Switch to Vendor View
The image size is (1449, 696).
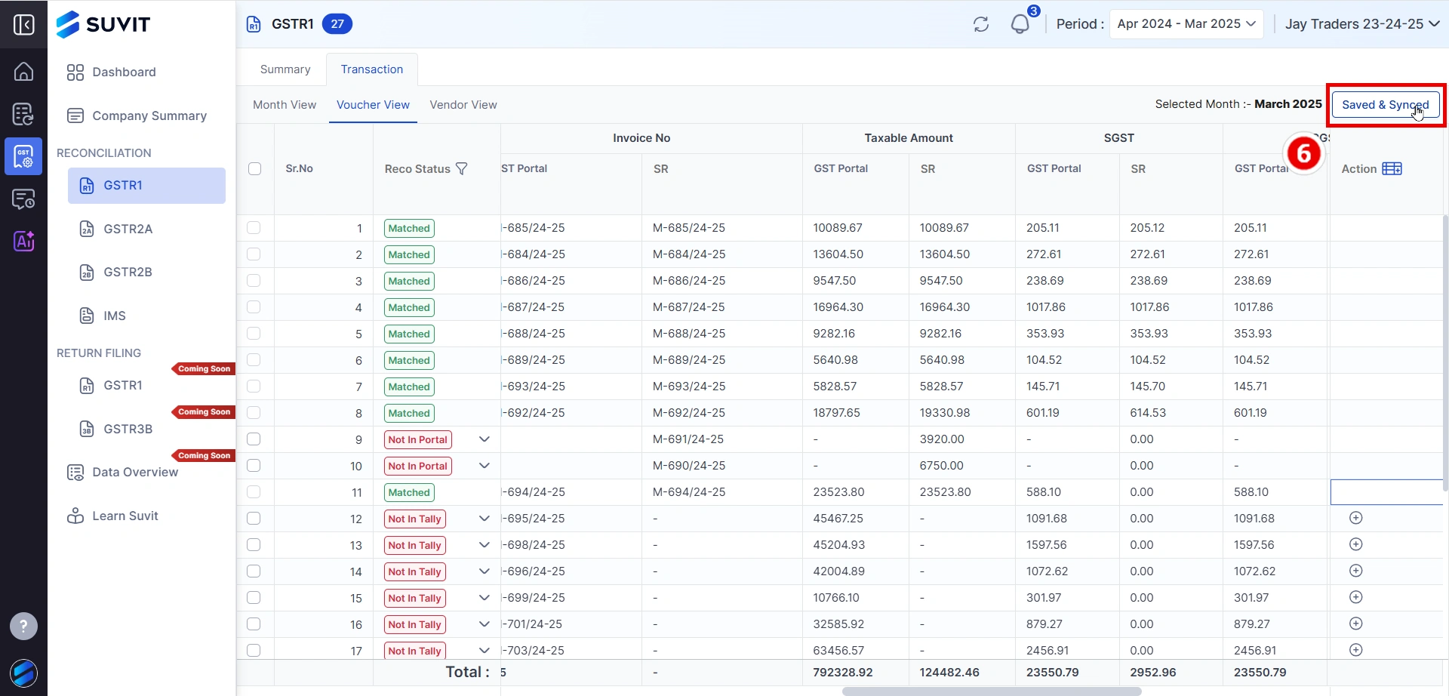pos(463,105)
